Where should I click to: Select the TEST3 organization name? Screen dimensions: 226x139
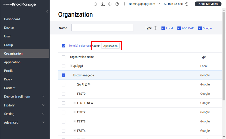81,121
